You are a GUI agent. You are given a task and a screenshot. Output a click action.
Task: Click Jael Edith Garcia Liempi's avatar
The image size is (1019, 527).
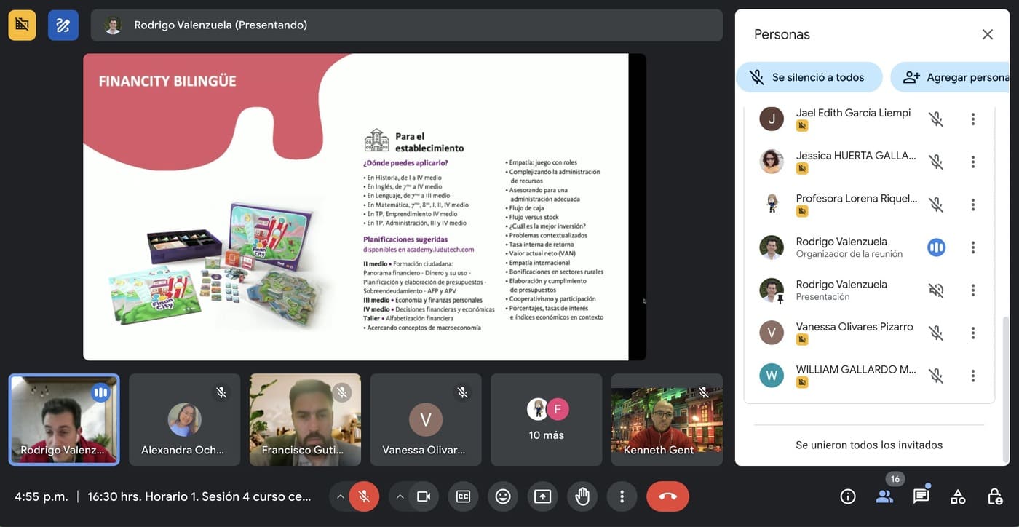pyautogui.click(x=772, y=119)
